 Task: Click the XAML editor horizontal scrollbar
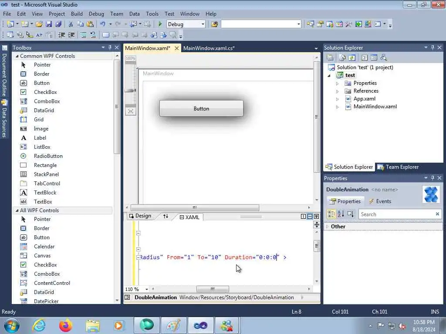[213, 289]
